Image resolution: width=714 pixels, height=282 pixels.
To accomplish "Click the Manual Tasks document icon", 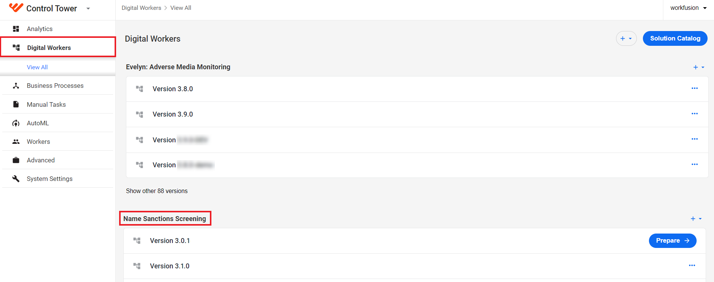I will tap(16, 104).
